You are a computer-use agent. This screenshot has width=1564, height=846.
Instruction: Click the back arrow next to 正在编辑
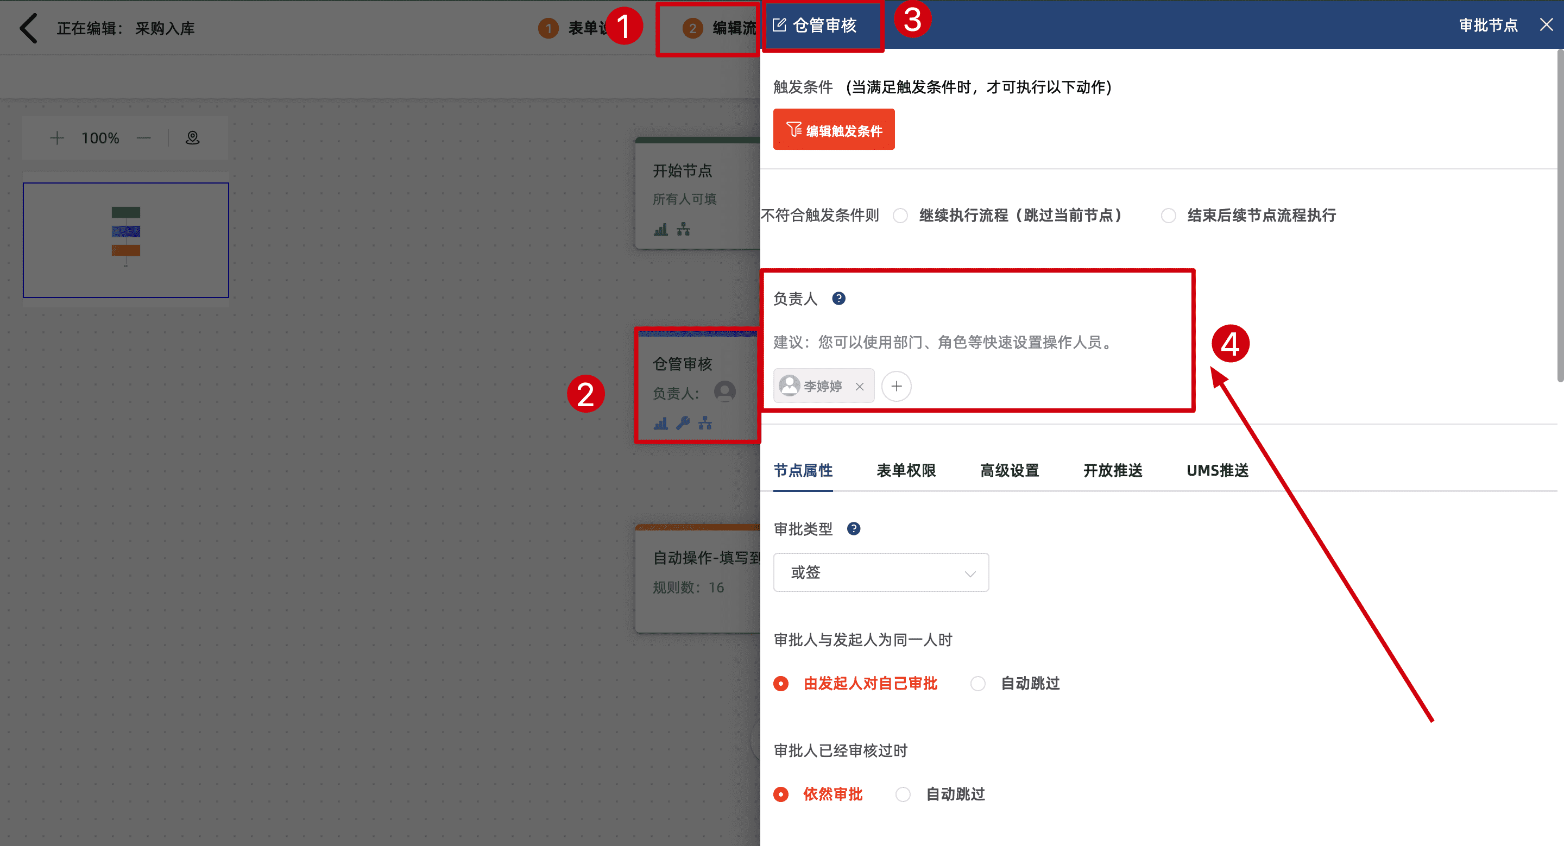[29, 28]
